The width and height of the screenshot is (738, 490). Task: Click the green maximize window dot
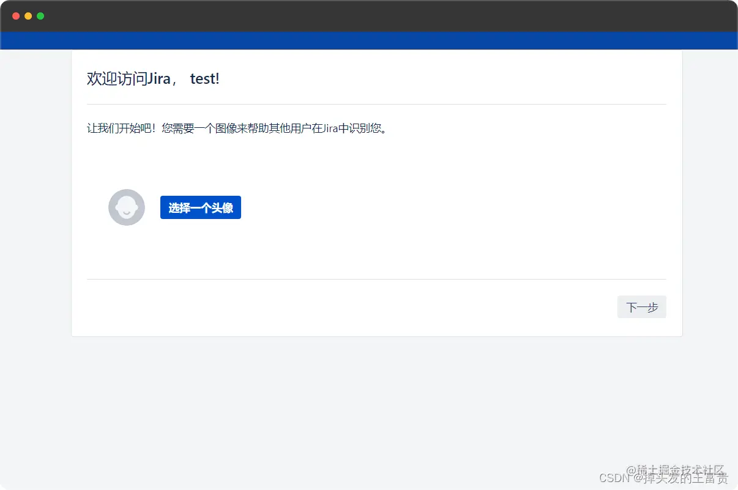[x=40, y=16]
